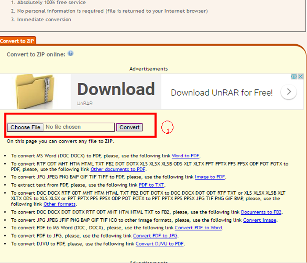Open the Convert PDF to Word link
307x263 pixels.
(199, 228)
